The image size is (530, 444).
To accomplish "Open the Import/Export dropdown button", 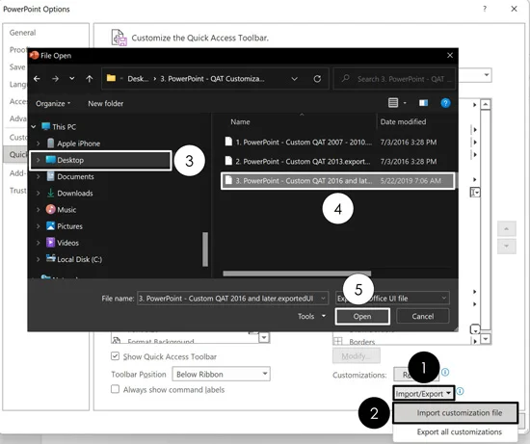I will [423, 394].
